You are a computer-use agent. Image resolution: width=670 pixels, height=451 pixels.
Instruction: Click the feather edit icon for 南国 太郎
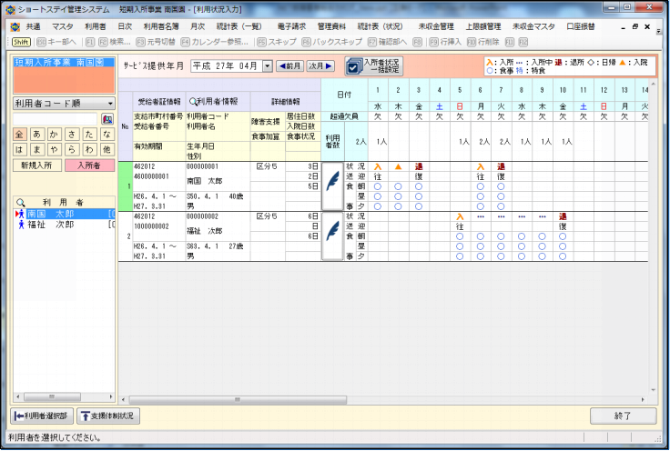(x=332, y=185)
